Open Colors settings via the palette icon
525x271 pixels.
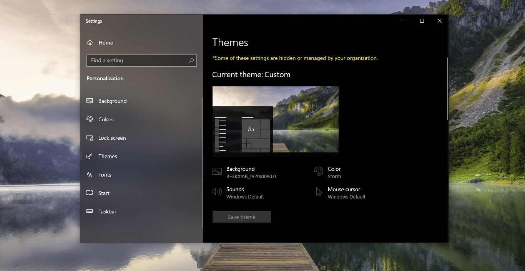(x=89, y=119)
